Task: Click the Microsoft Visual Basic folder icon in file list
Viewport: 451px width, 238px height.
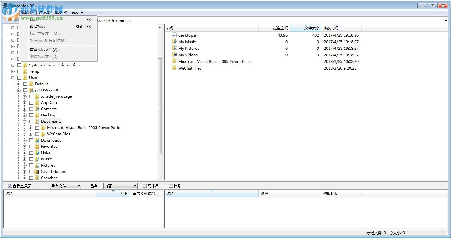Action: click(174, 62)
